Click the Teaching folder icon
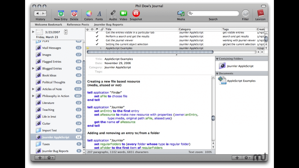This screenshot has width=299, height=168. click(x=38, y=110)
